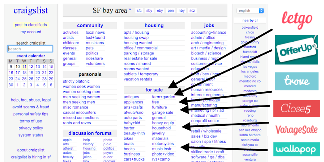Browse apts / housing listings
This screenshot has width=324, height=162.
coord(136,33)
